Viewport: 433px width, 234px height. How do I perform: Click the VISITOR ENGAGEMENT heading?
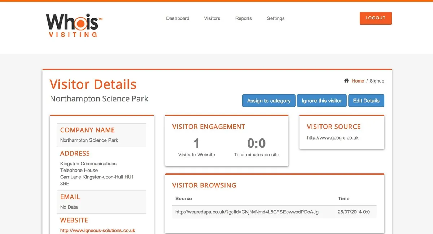pos(209,127)
